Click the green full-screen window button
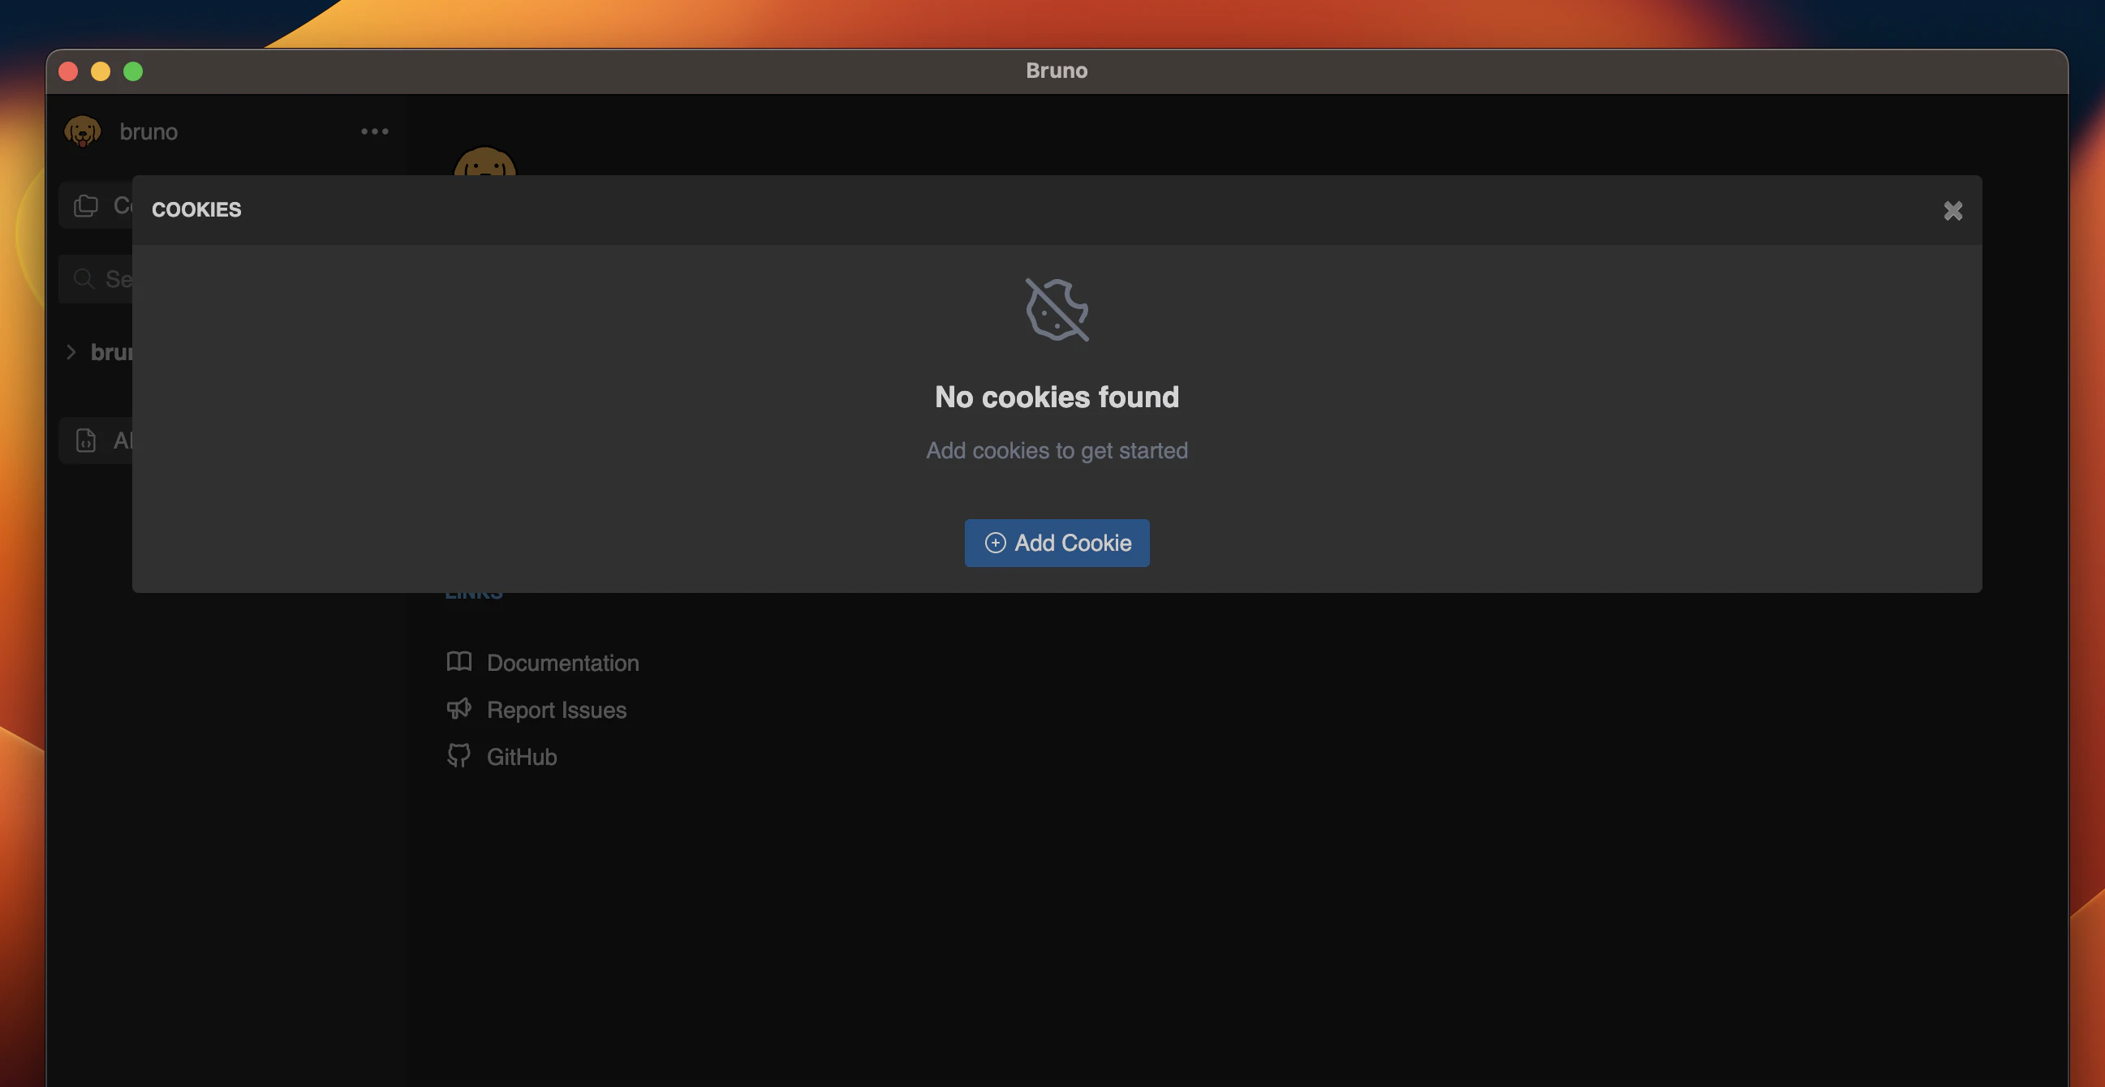 (x=133, y=72)
